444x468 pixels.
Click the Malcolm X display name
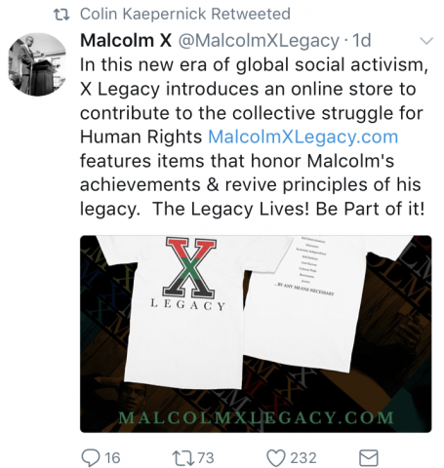(126, 41)
